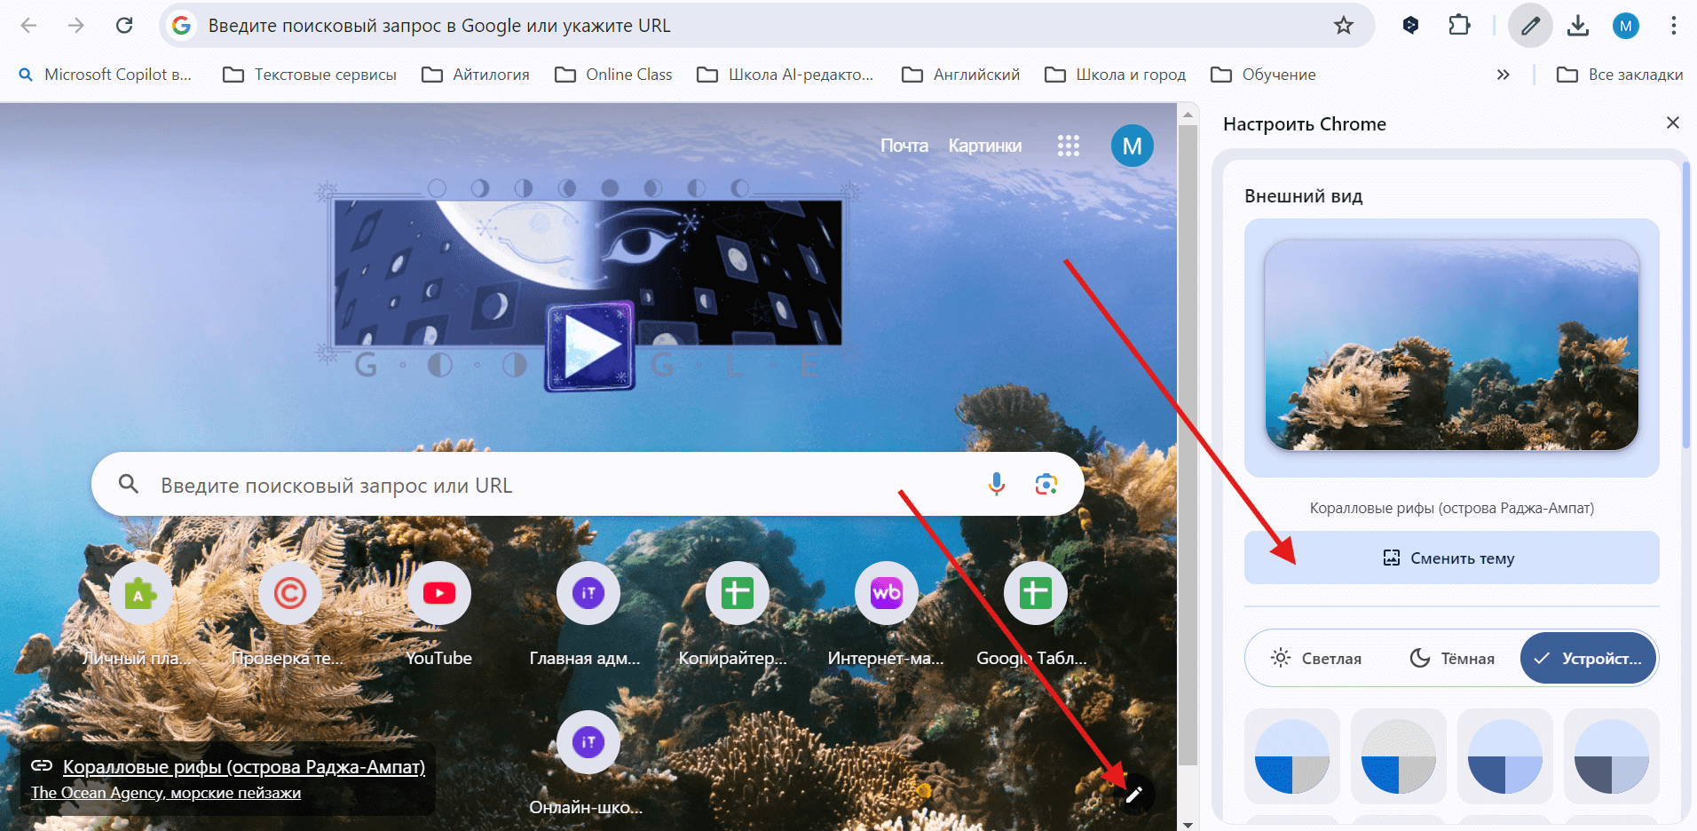Click the pencil customize button on page

click(1133, 795)
